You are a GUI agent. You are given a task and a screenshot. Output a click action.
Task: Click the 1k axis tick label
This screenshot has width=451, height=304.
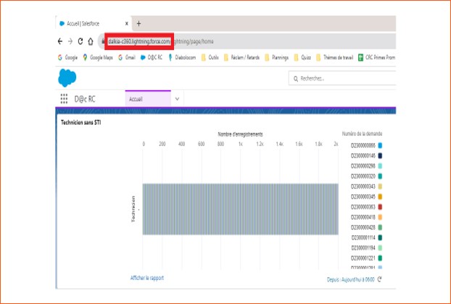241,144
